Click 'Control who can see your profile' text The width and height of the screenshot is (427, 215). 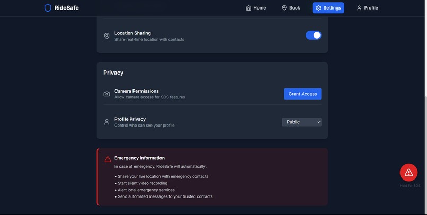pos(144,125)
